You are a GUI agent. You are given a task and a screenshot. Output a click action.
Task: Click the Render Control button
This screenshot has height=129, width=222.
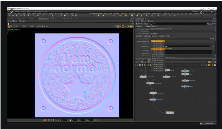pos(151,26)
